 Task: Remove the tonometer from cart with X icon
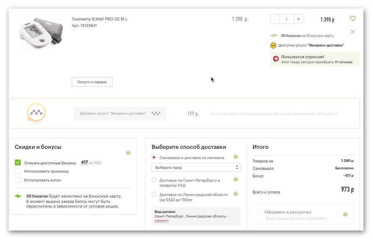[352, 32]
